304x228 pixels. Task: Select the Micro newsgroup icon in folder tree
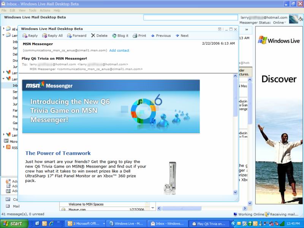click(6, 141)
